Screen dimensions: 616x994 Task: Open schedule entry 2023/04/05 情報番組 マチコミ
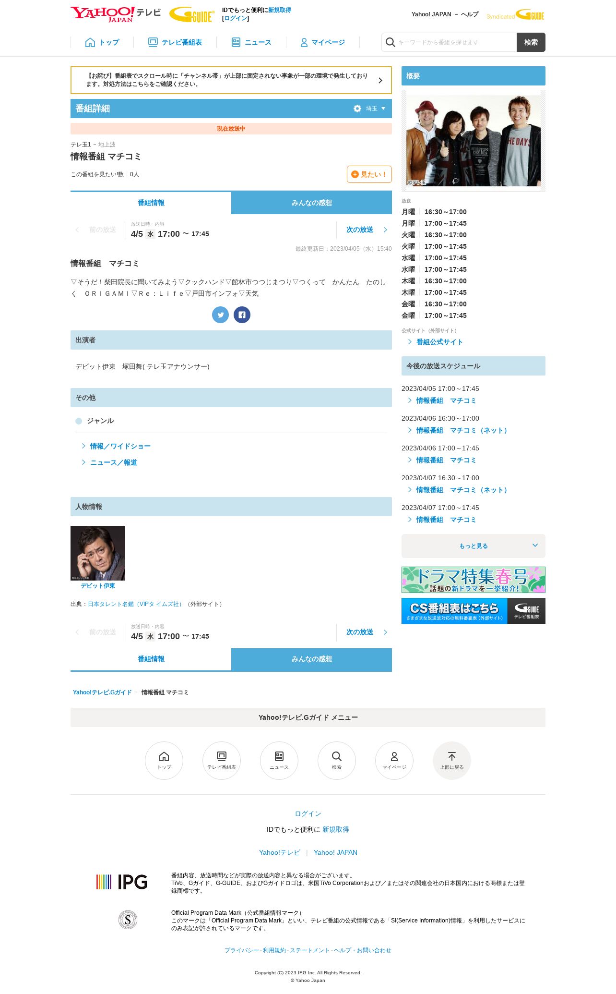pos(446,400)
